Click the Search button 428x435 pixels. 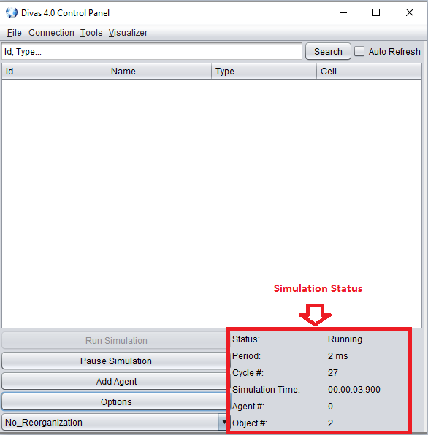[328, 51]
